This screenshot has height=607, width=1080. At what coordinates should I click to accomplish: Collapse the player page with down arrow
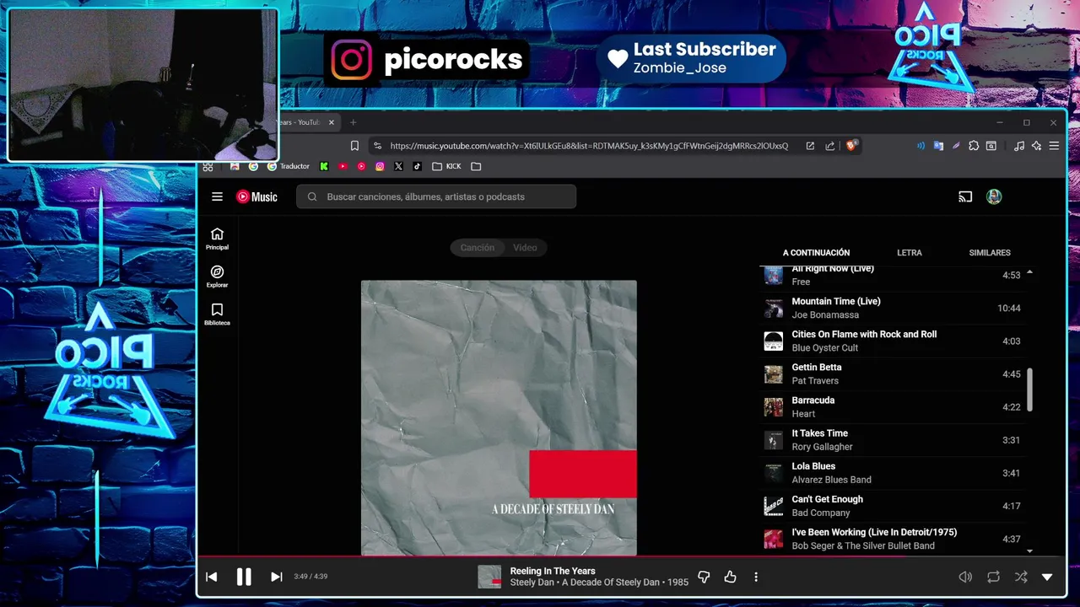(1047, 577)
